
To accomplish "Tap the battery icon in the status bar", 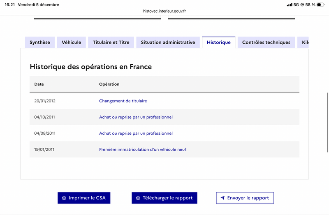I will 320,5.
